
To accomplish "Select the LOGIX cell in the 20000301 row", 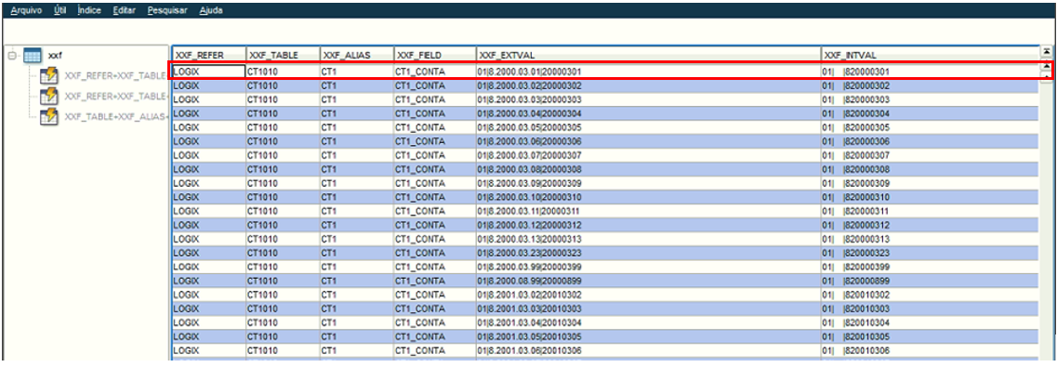I will click(x=209, y=72).
